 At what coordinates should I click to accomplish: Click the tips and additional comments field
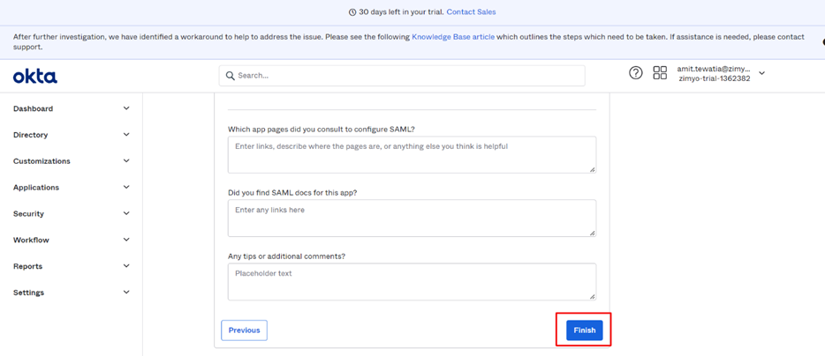point(412,282)
